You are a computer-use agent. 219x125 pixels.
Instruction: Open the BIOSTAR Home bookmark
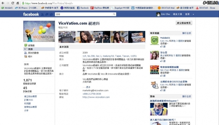click(205, 8)
